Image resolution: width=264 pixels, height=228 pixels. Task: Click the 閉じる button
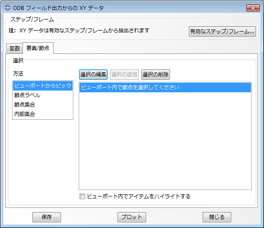click(x=217, y=217)
